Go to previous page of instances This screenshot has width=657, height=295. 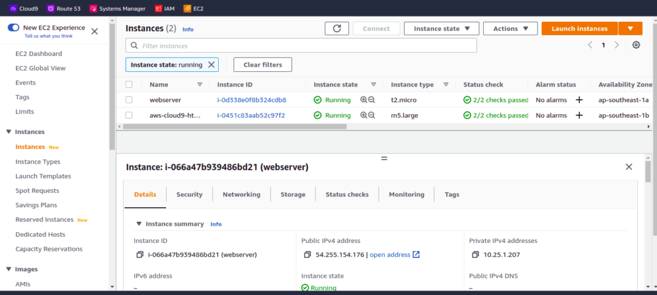[x=590, y=45]
